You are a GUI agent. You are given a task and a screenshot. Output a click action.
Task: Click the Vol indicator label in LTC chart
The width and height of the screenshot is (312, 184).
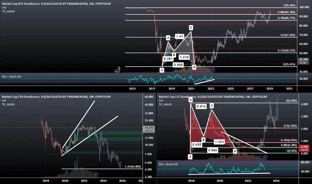point(161,100)
